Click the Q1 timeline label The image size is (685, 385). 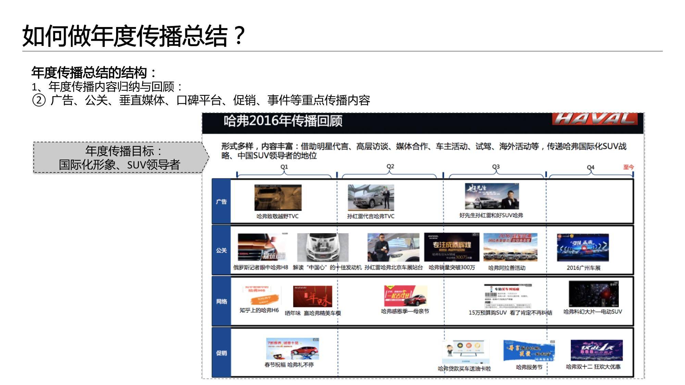[x=284, y=167]
